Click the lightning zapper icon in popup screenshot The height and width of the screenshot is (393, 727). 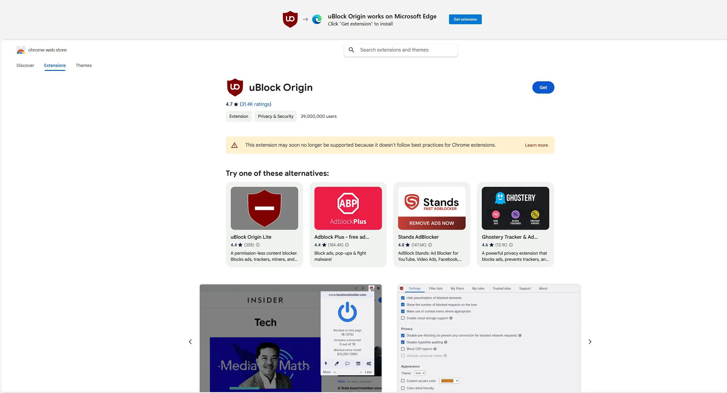pos(326,364)
